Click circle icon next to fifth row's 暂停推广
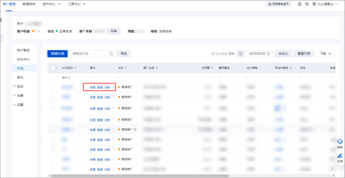 [135, 130]
